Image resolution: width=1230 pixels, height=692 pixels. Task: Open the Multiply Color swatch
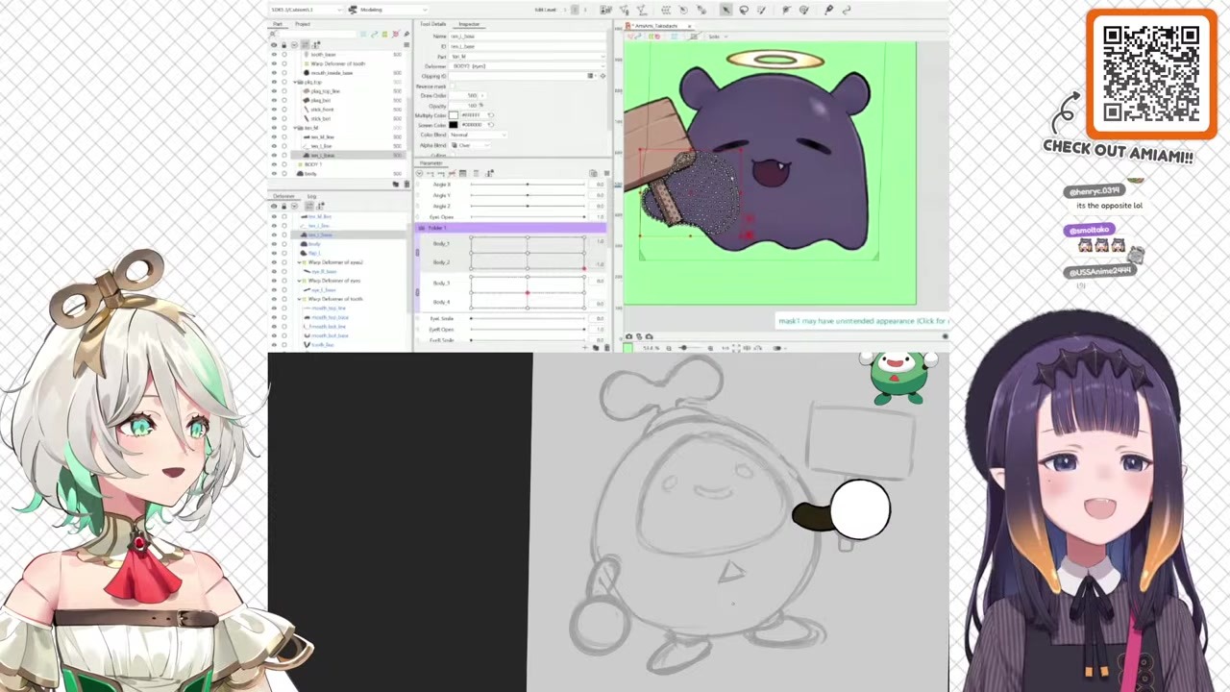click(454, 115)
